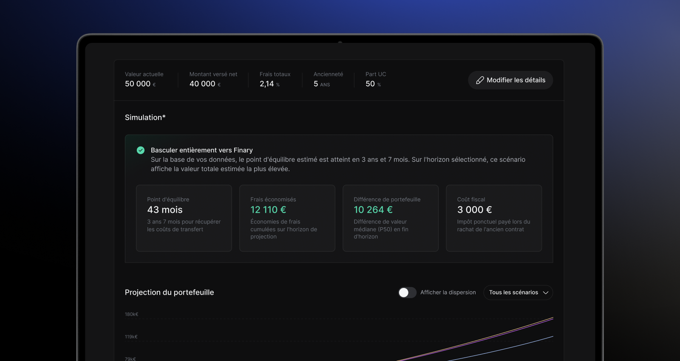Screen dimensions: 680x361
Task: Click the Impôt ponctuel payé description text
Action: point(494,226)
